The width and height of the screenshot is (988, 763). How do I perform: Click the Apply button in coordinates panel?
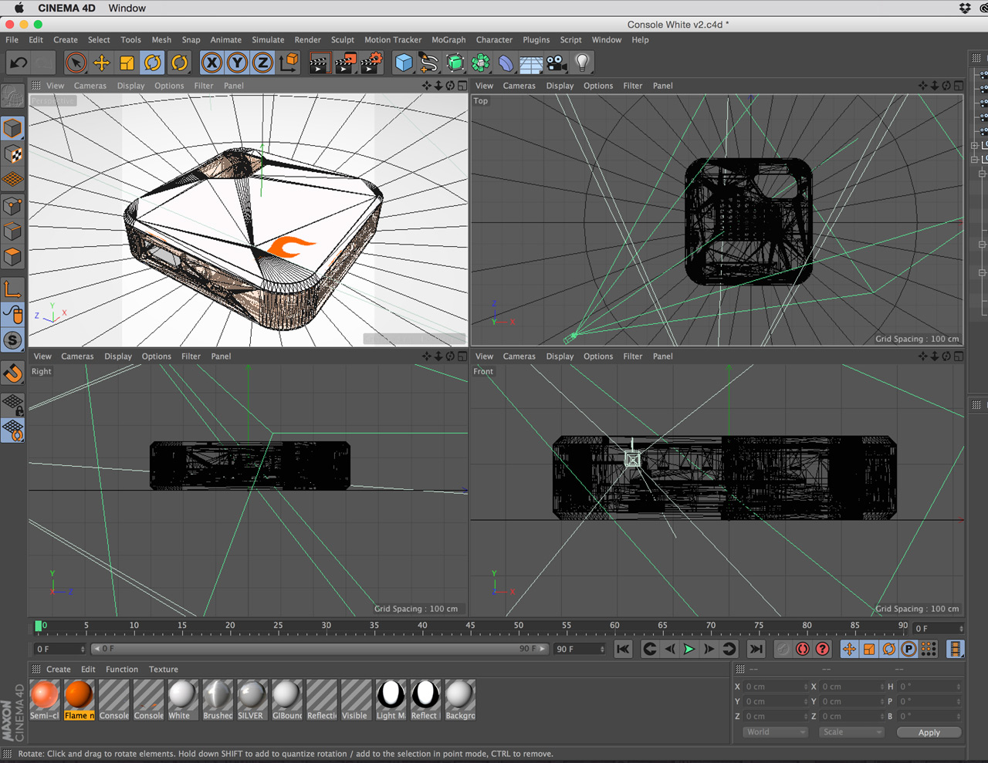[x=929, y=732]
